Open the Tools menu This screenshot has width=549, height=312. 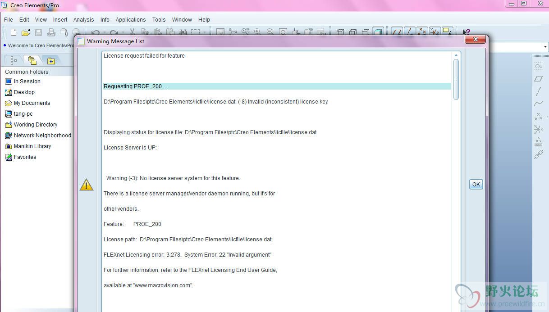pos(159,20)
